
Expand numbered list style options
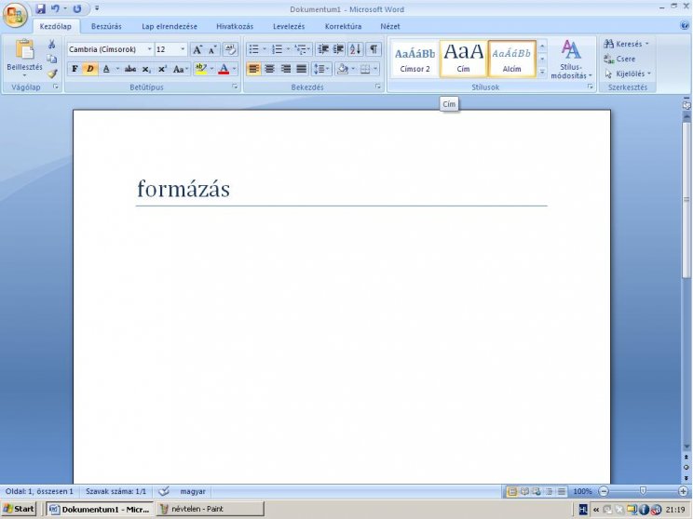tap(288, 49)
